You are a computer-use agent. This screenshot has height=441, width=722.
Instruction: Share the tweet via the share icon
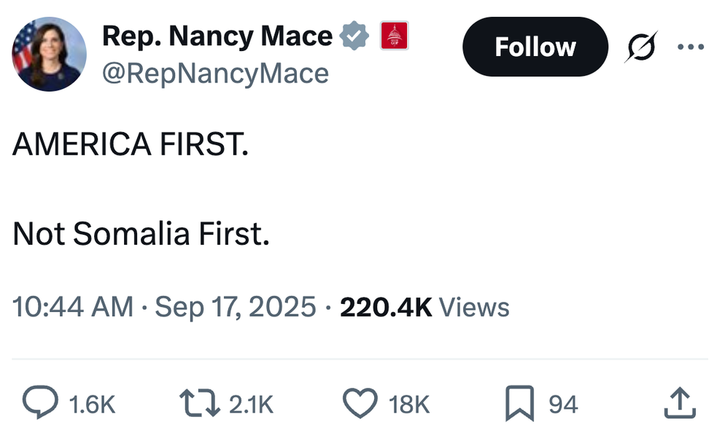point(680,402)
